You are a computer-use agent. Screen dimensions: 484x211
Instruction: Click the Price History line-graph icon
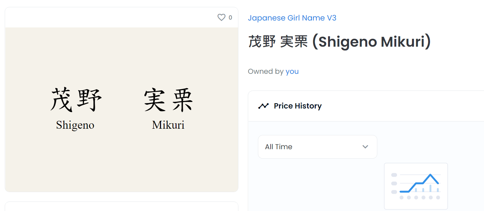(263, 106)
